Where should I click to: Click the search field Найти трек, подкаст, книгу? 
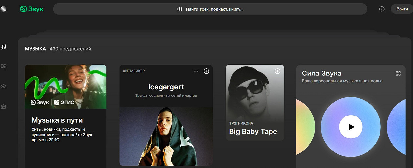(x=210, y=9)
